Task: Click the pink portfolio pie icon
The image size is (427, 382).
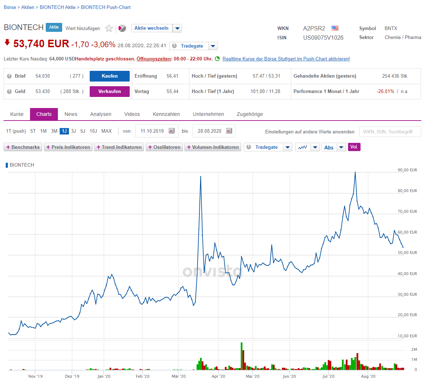Action: [122, 28]
